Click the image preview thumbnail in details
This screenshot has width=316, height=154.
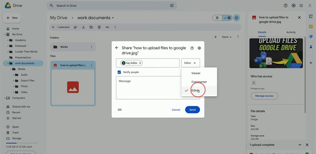pyautogui.click(x=276, y=53)
